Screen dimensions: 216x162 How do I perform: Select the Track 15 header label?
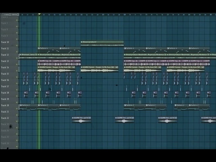click(x=5, y=74)
